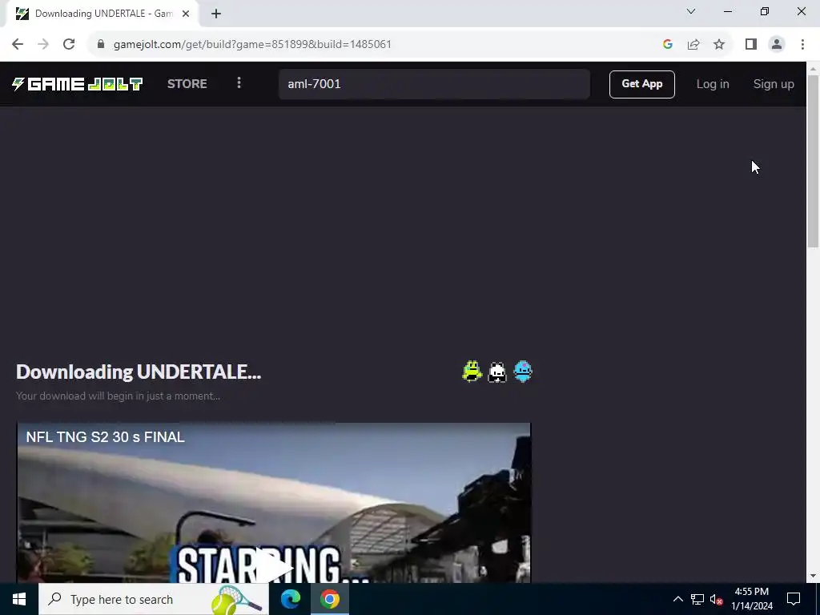Screen dimensions: 820x615
Task: Focus the Game Jolt search field
Action: click(434, 83)
